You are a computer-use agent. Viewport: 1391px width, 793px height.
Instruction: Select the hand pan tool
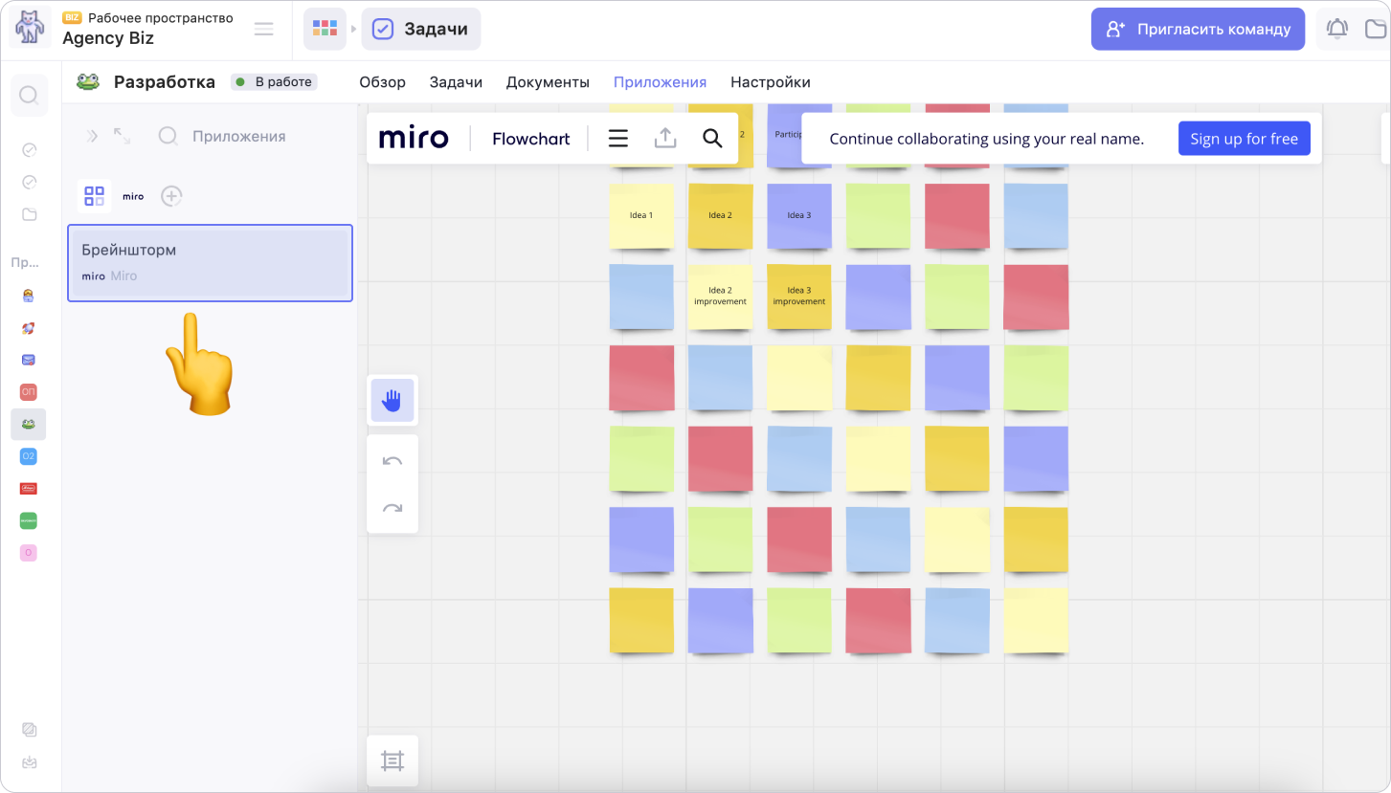pos(392,401)
